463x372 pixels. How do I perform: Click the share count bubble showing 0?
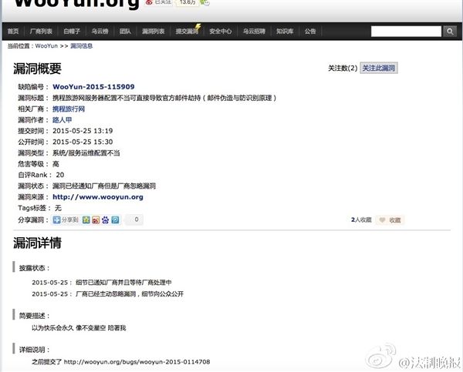pos(134,220)
